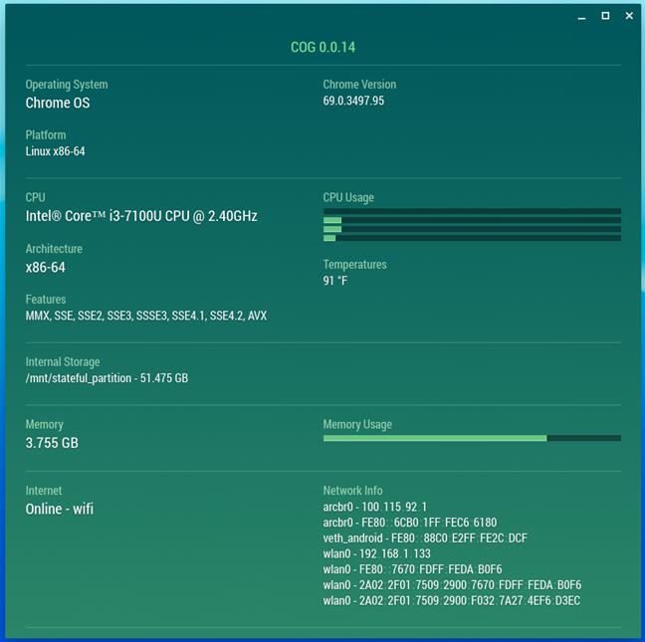Screen dimensions: 645x642
Task: Click the 91 °F temperature reading
Action: click(335, 281)
